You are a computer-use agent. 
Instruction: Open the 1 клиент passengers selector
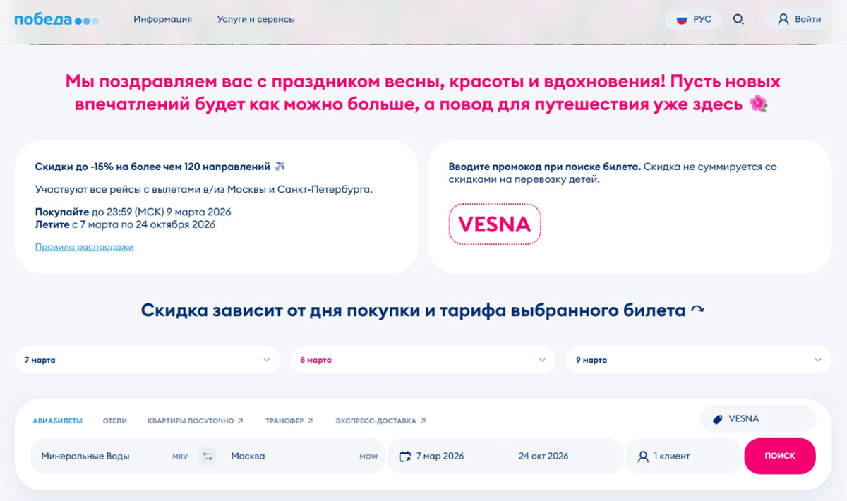[x=683, y=456]
